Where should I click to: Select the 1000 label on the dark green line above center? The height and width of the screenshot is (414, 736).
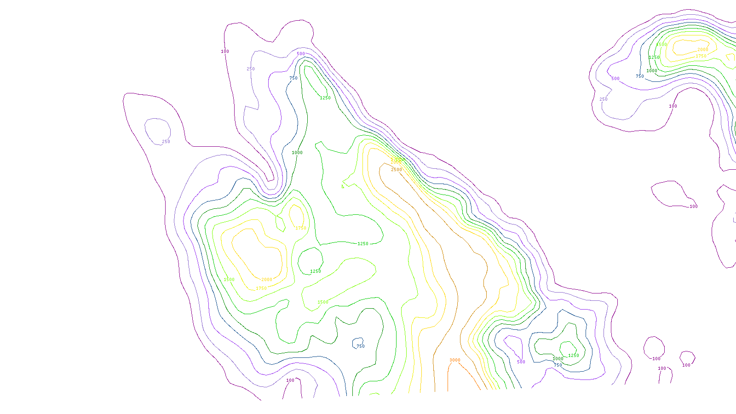click(297, 153)
